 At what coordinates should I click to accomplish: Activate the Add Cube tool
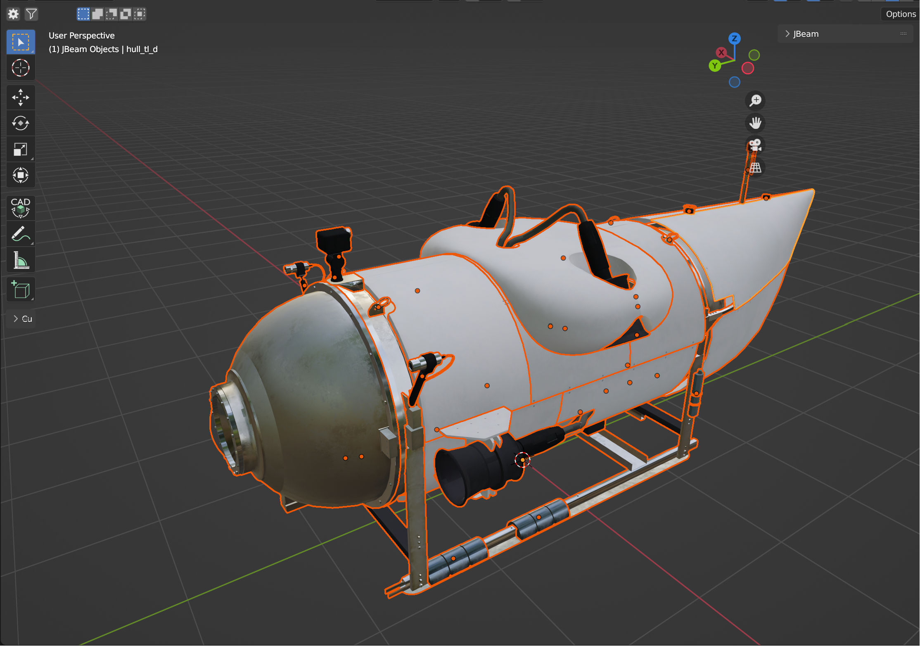click(x=21, y=290)
